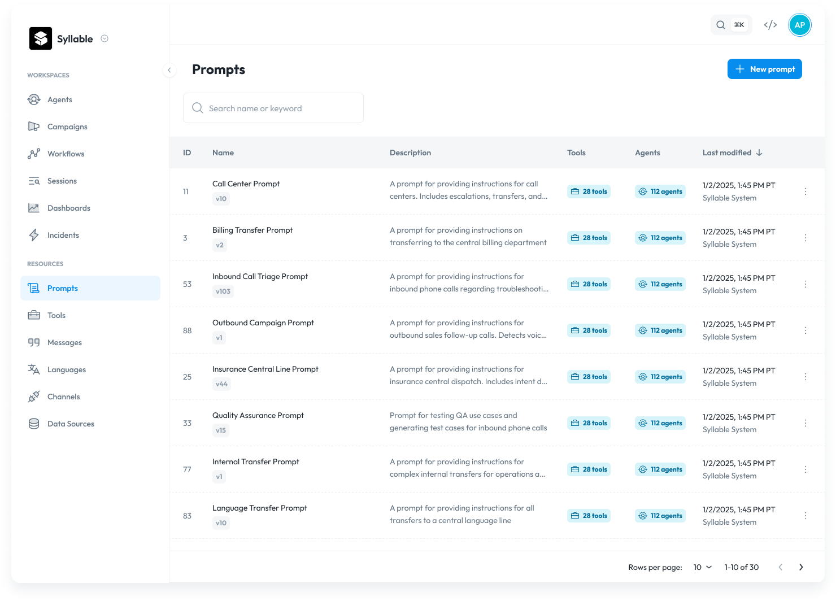Open Channels in the sidebar
Viewport: 836px width, 601px height.
pyautogui.click(x=90, y=397)
